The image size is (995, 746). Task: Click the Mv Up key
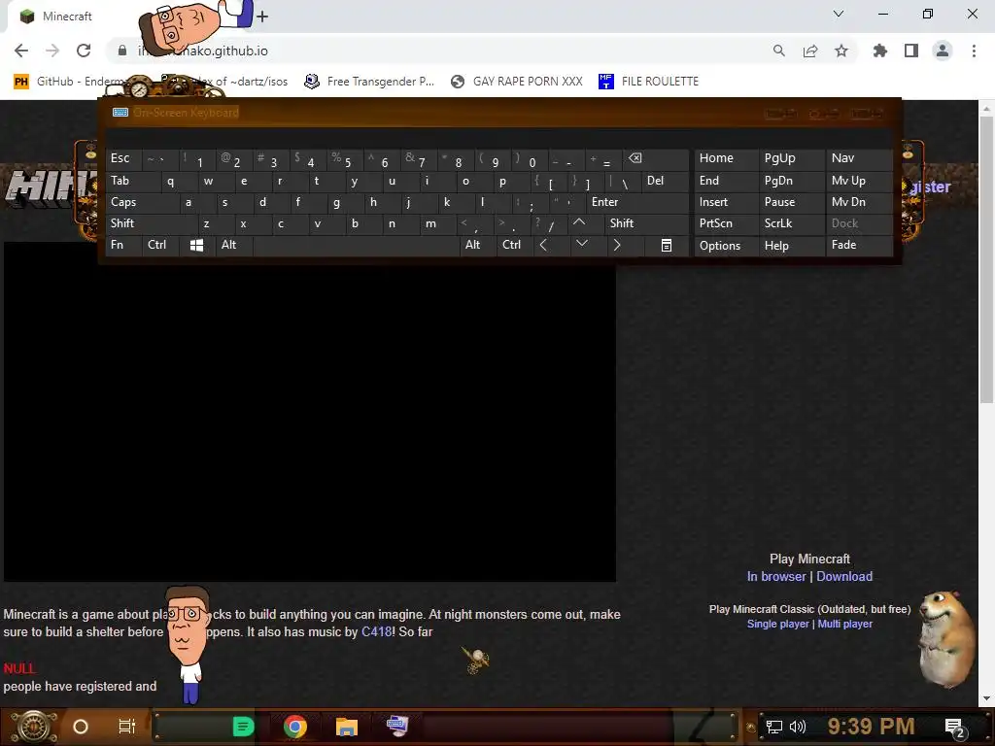[x=859, y=181]
